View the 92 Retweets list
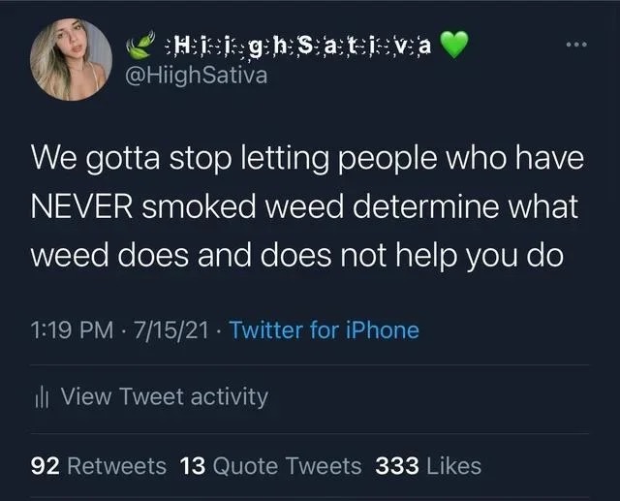Screen dimensions: 620x501 tap(99, 465)
